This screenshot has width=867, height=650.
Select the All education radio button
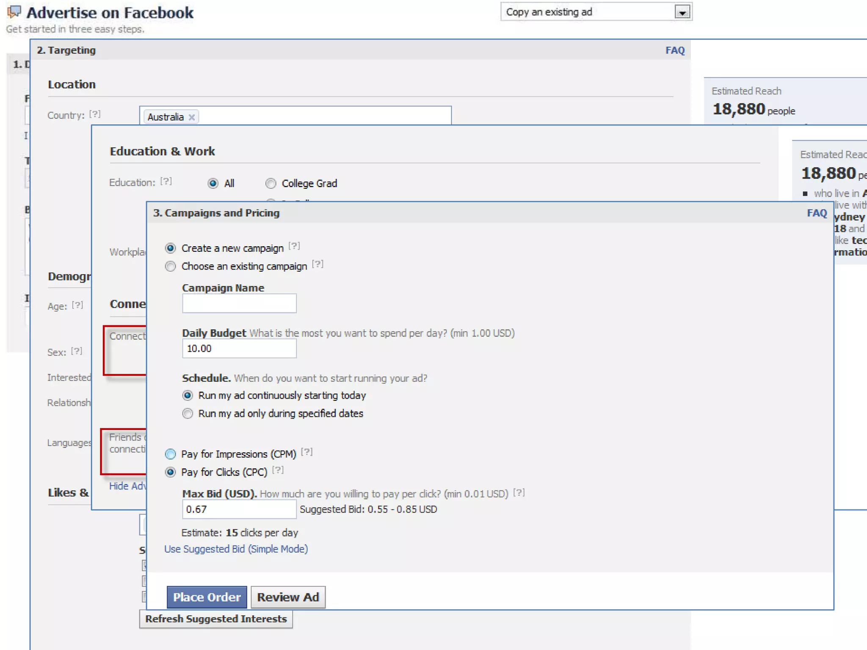point(213,184)
